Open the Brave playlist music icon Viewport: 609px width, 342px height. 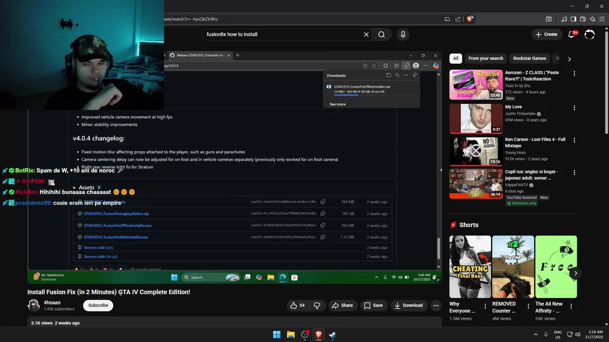click(564, 19)
